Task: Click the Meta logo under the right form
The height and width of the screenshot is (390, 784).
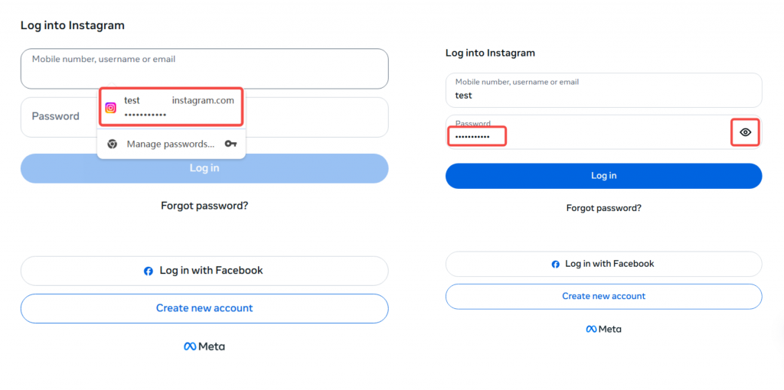Action: (x=603, y=329)
